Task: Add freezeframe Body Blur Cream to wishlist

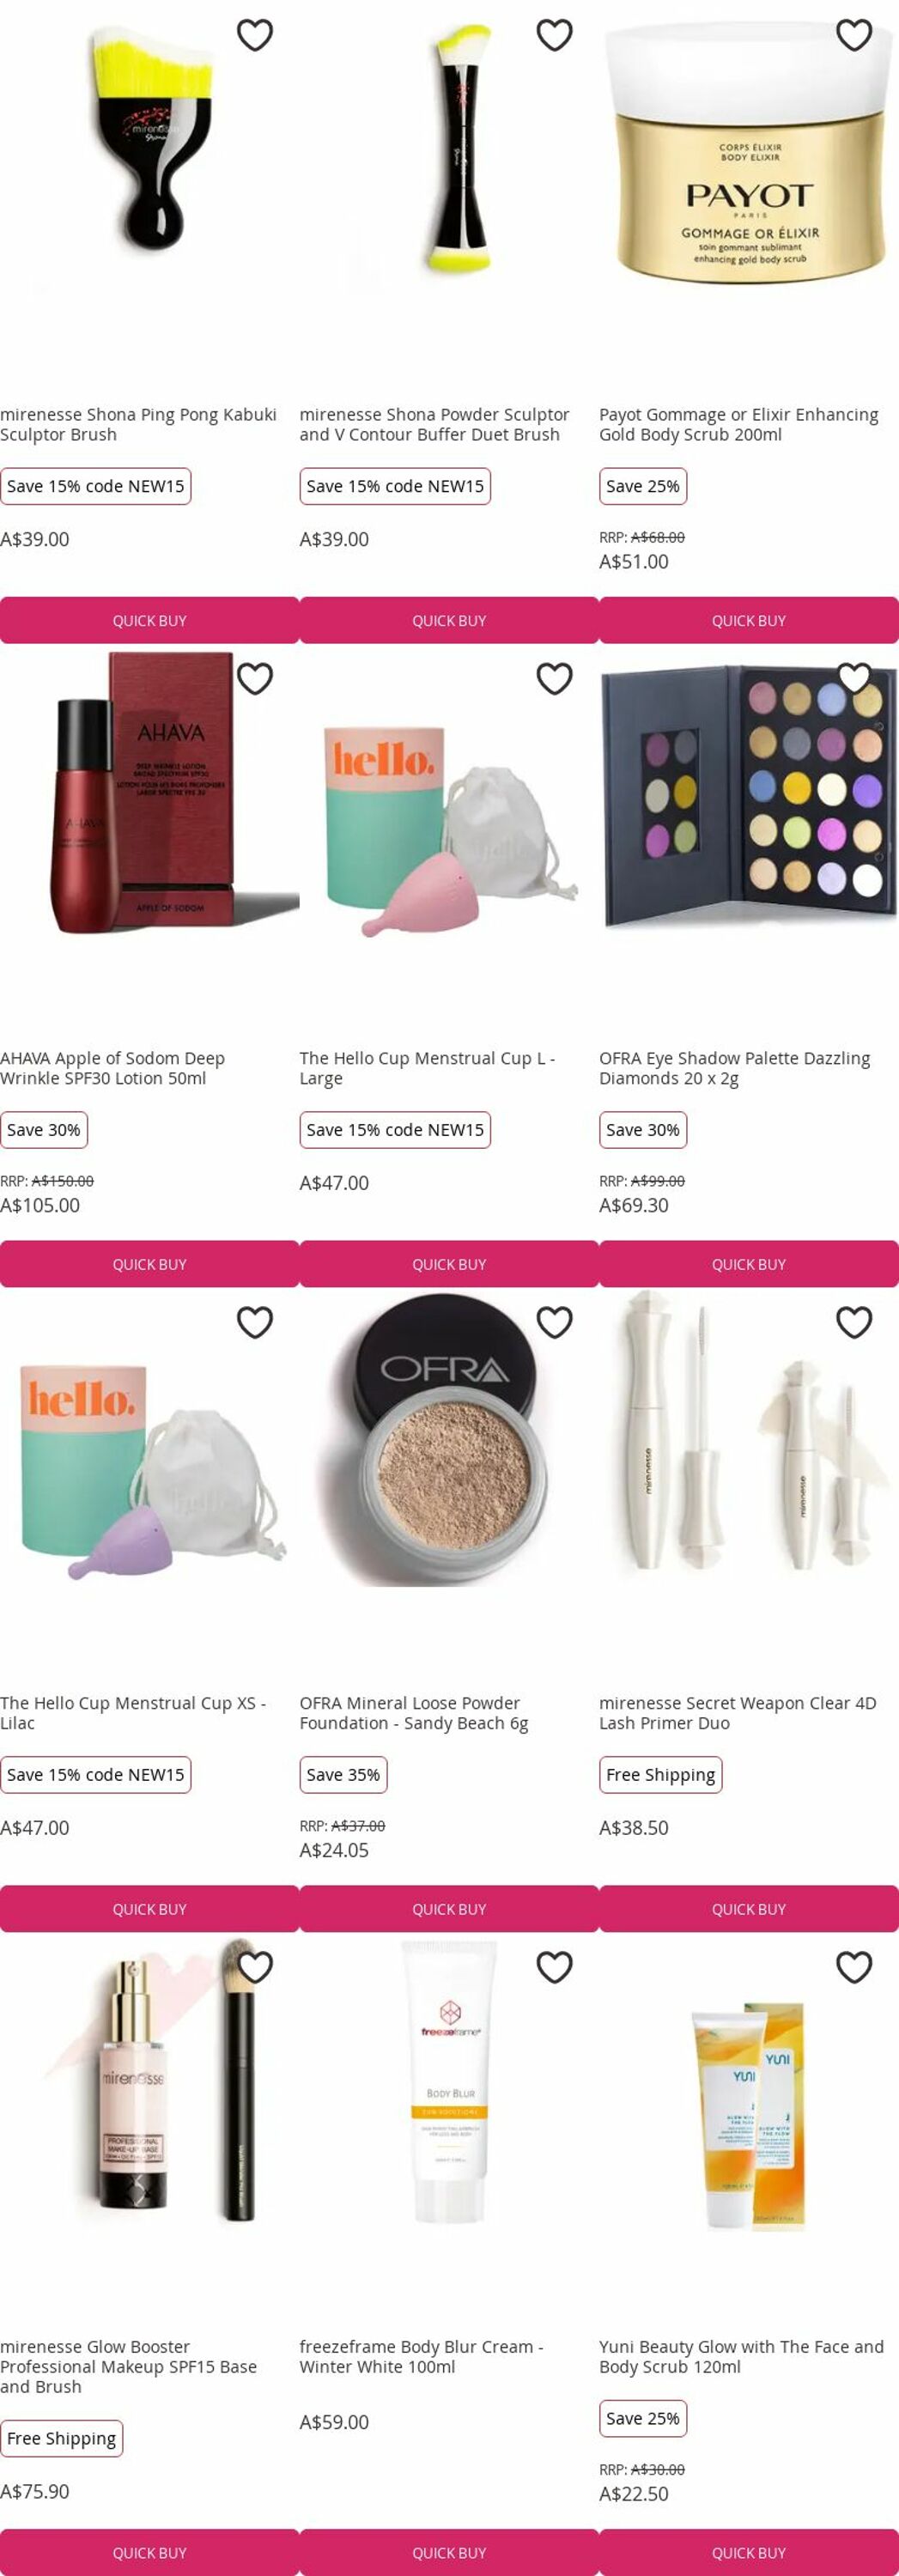Action: [555, 1967]
